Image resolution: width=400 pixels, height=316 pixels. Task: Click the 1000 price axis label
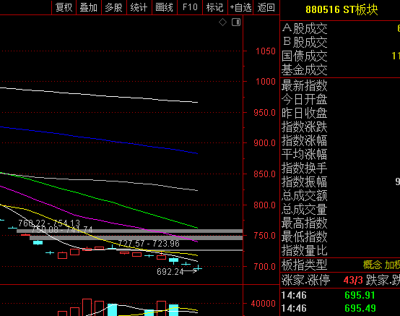coord(266,82)
